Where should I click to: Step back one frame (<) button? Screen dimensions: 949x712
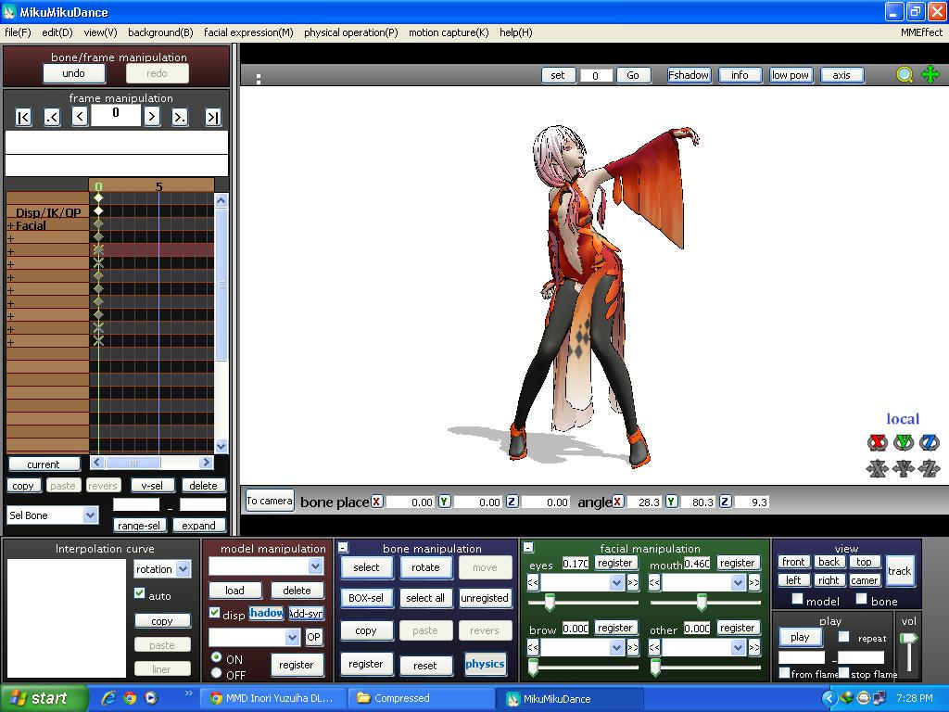(80, 116)
